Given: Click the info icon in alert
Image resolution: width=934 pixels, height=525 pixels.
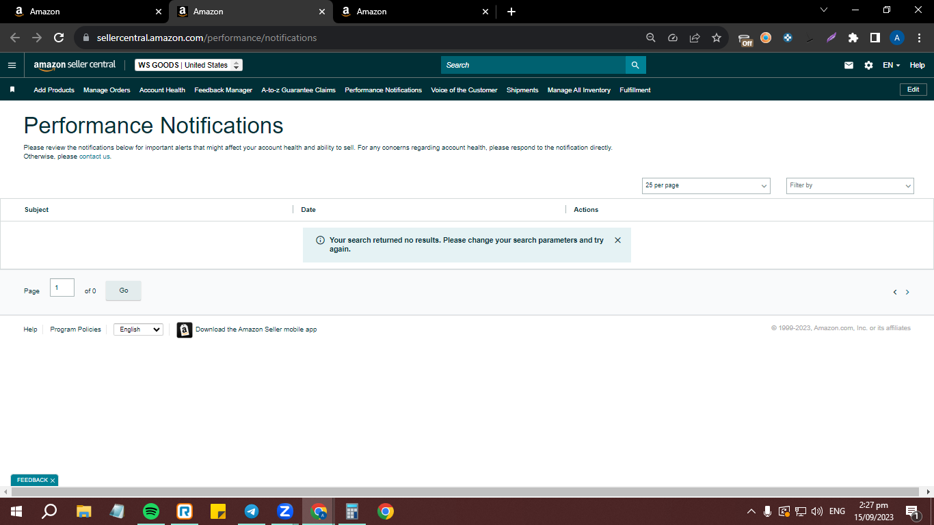Looking at the screenshot, I should (320, 241).
